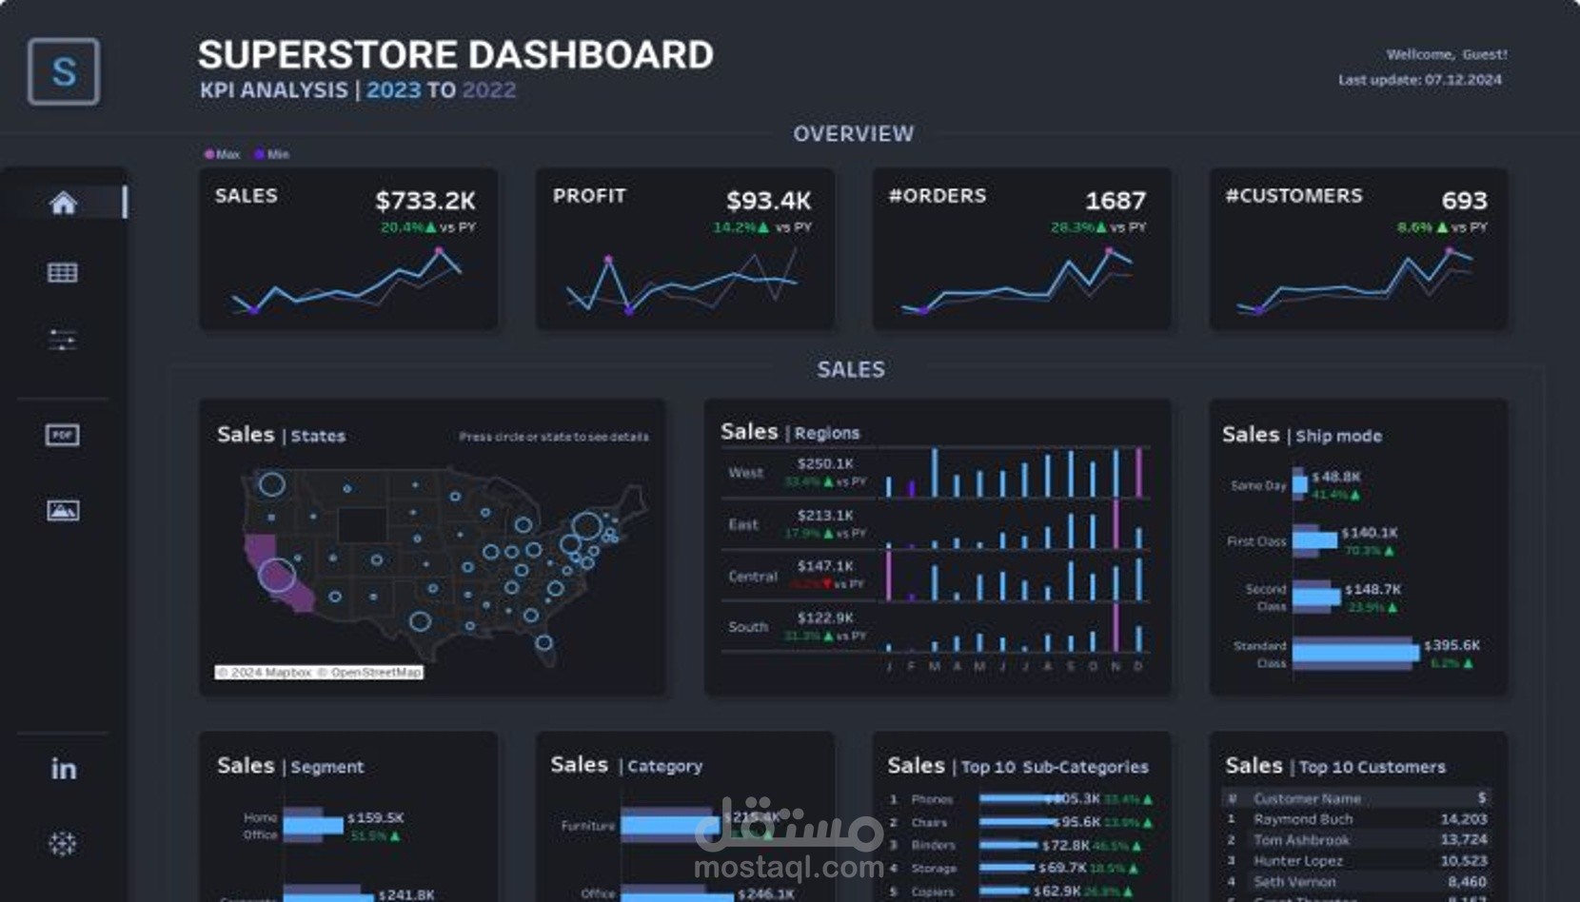Click the $93.4K profit value
The image size is (1580, 902).
769,201
